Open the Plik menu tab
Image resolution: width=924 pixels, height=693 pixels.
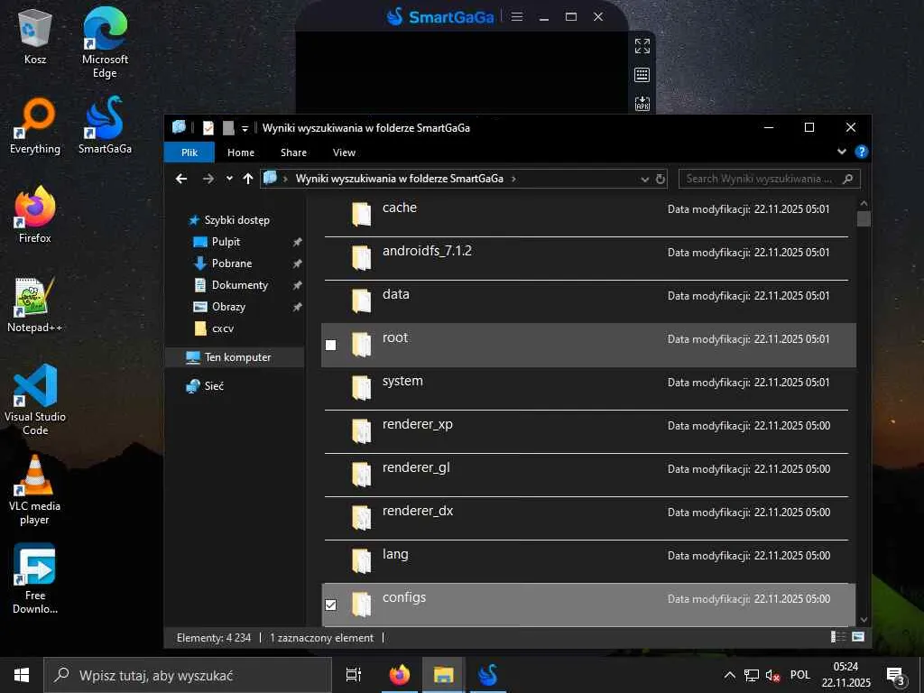189,152
